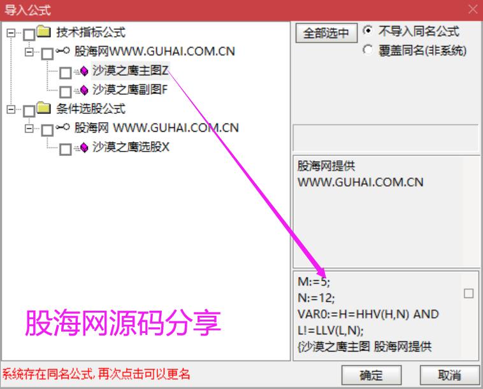Check the box for 沙漠之鹰选股X

65,149
